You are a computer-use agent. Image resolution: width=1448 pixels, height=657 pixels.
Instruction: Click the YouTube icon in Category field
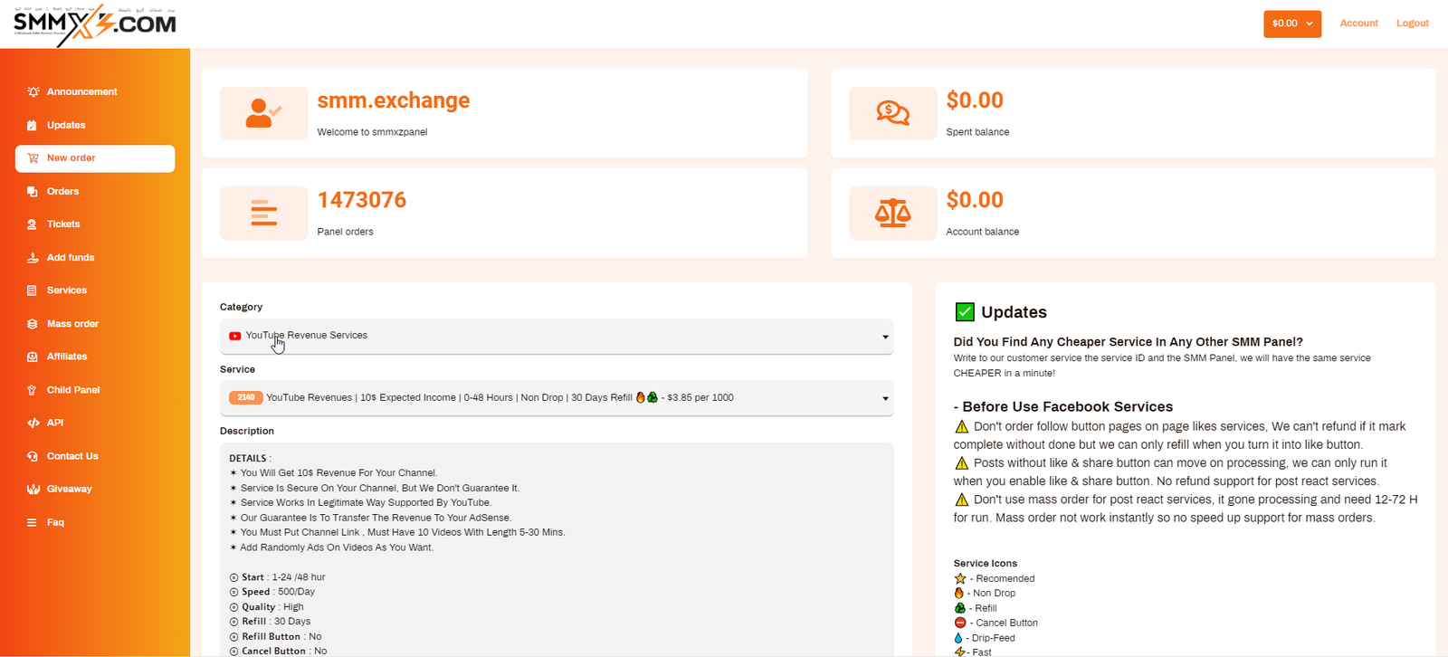coord(234,336)
